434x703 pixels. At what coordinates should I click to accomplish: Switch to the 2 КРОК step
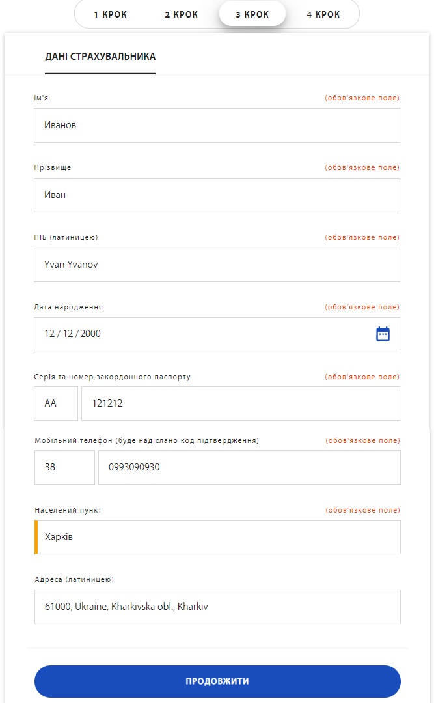click(x=181, y=14)
